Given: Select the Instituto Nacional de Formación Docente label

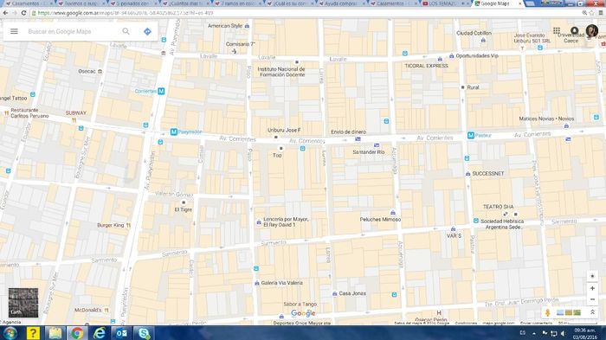Looking at the screenshot, I should 281,72.
